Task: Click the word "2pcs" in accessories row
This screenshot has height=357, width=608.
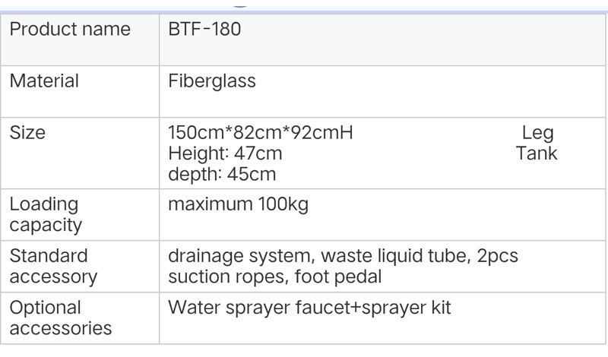Action: click(x=498, y=256)
